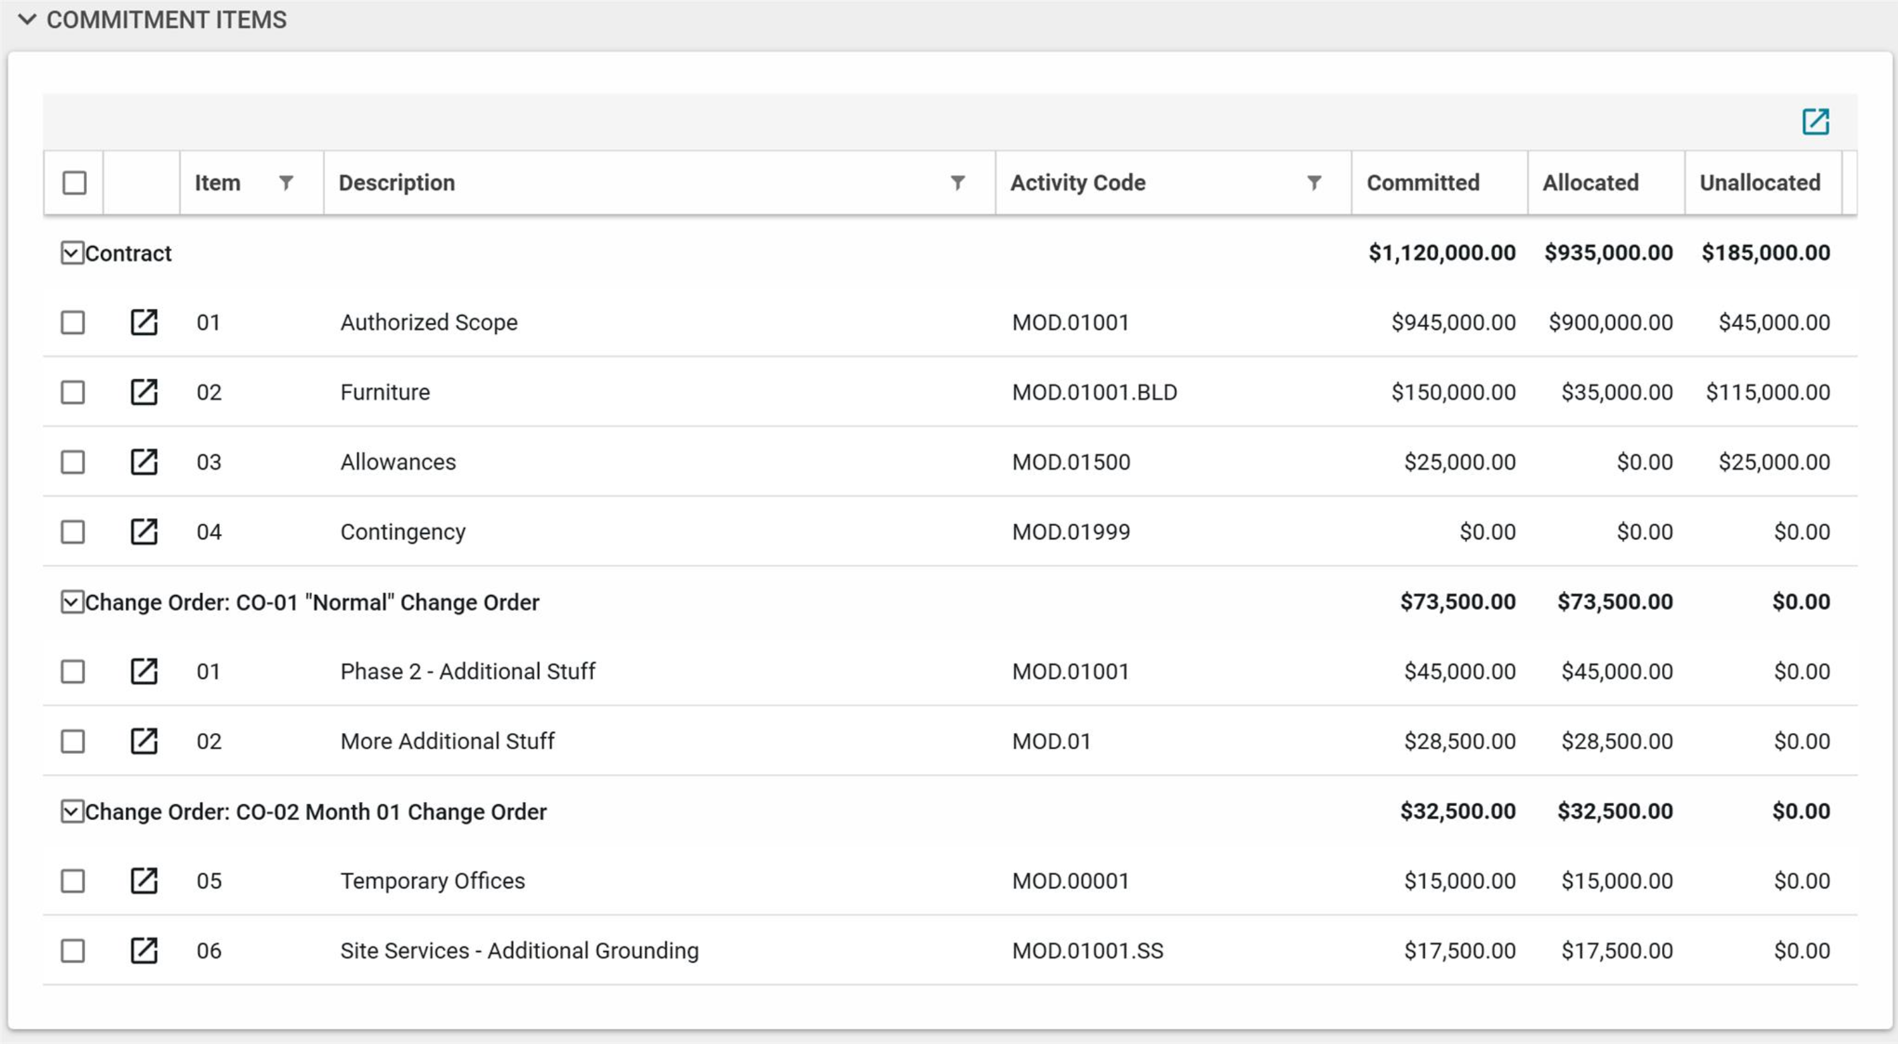Click the Description column filter icon

tap(957, 182)
